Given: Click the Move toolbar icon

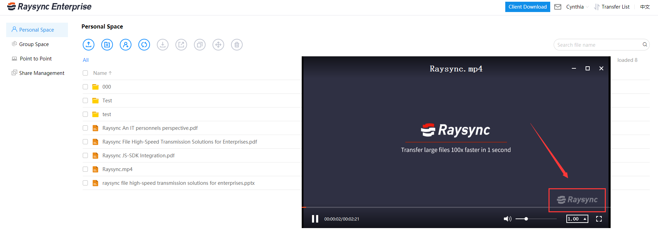Looking at the screenshot, I should [x=218, y=45].
